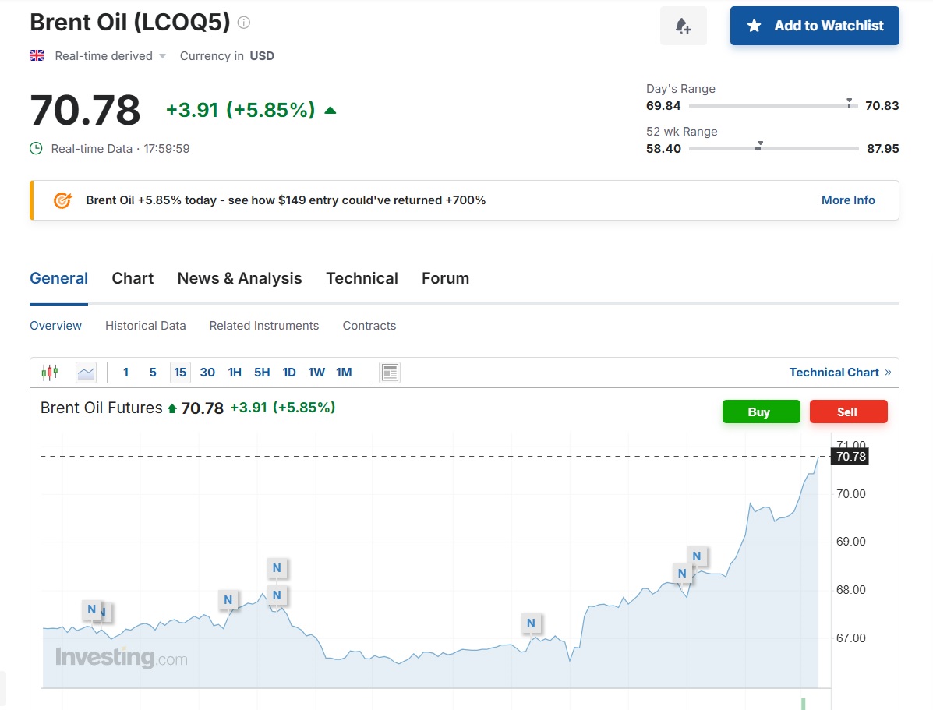This screenshot has width=933, height=710.
Task: Switch to the Chart tab
Action: pos(133,278)
